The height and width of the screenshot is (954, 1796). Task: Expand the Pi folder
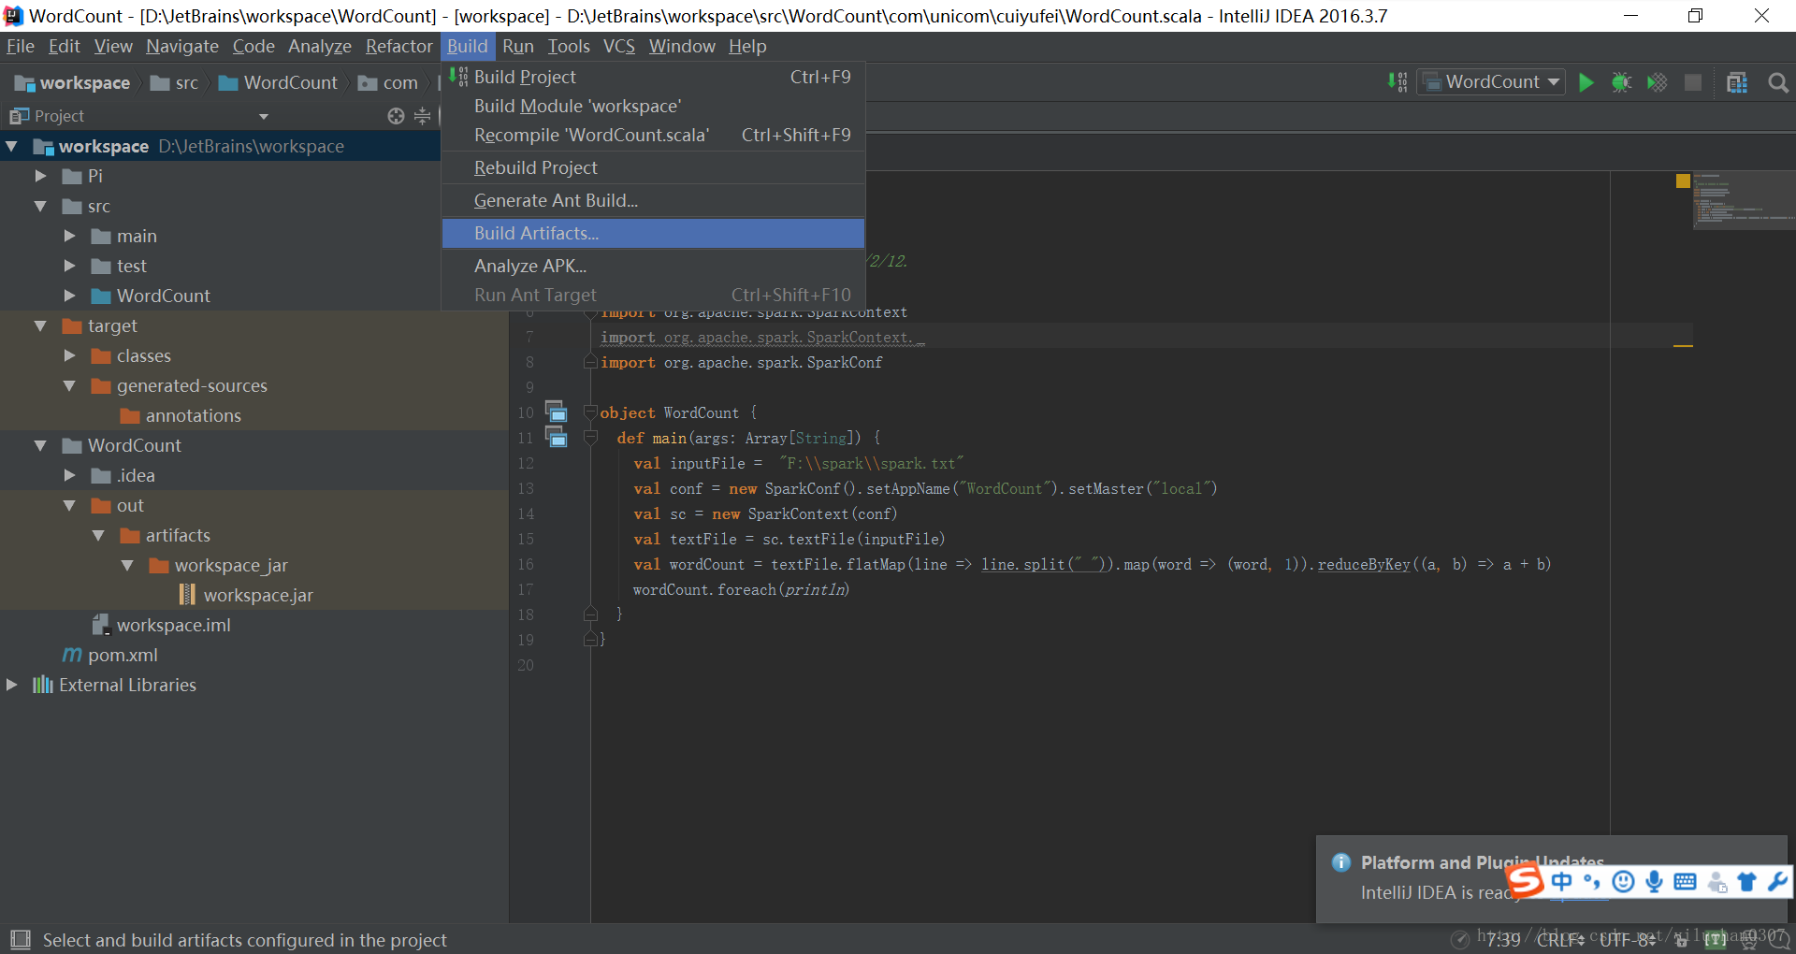tap(40, 176)
